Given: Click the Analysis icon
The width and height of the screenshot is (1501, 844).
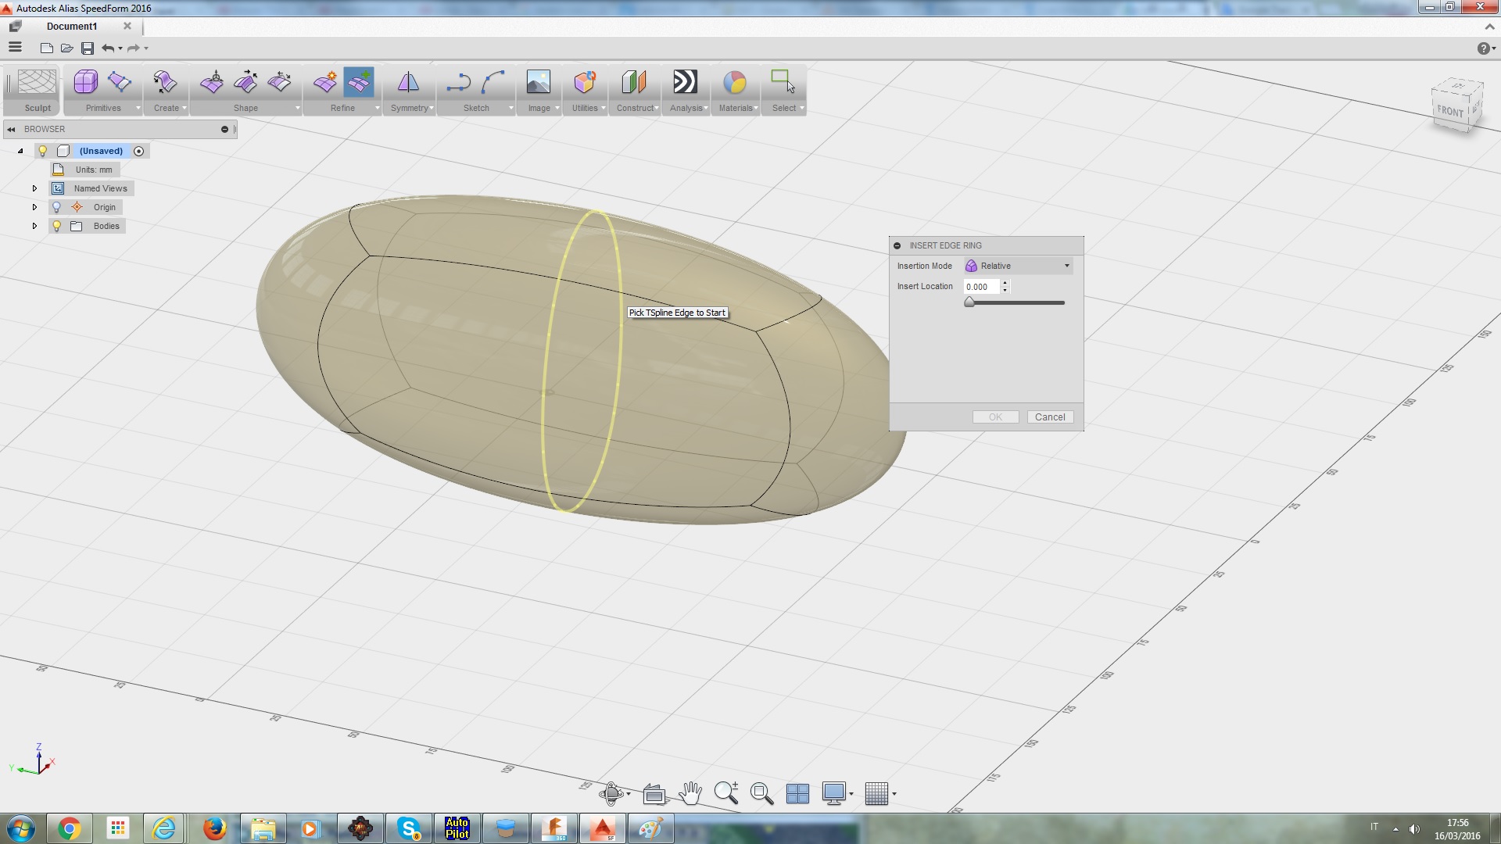Looking at the screenshot, I should pos(685,82).
